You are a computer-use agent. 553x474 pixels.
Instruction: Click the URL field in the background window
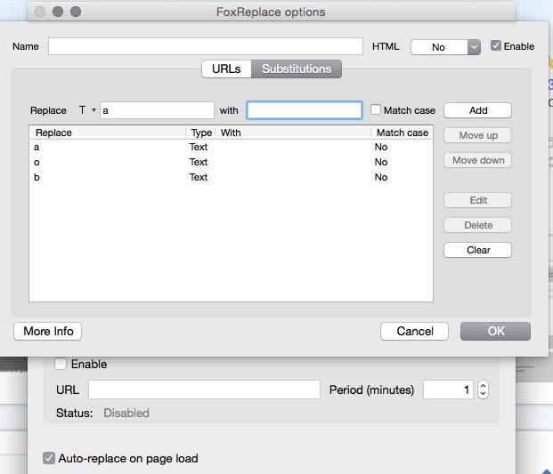204,390
